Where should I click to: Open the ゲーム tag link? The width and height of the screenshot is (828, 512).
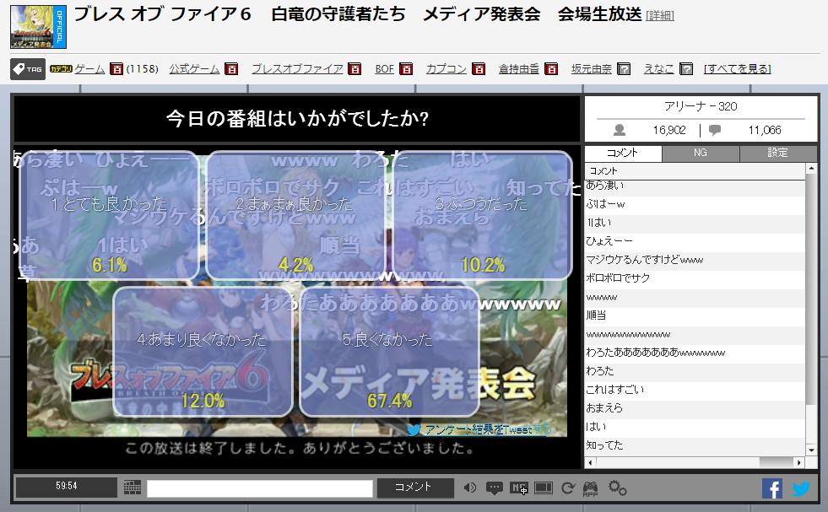[x=89, y=69]
